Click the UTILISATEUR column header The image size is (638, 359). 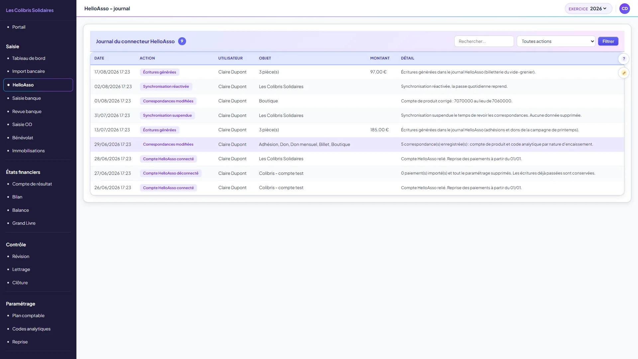pyautogui.click(x=230, y=58)
